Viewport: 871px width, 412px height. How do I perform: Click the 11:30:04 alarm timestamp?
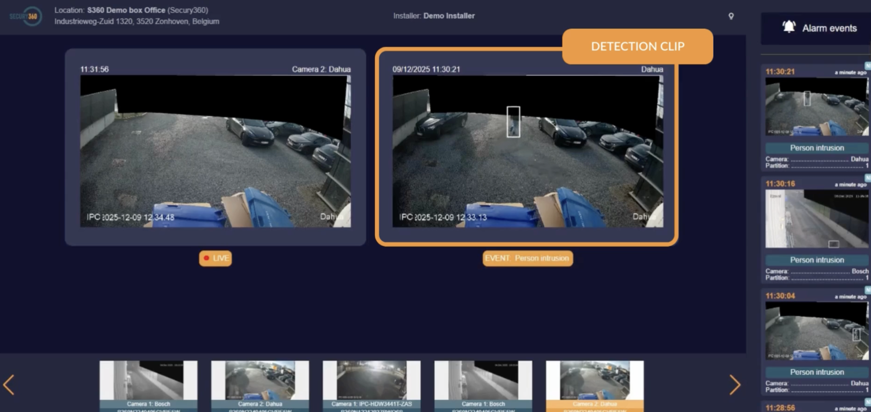[x=780, y=296]
